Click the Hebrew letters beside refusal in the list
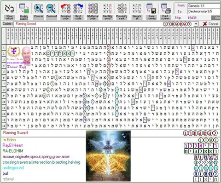221x183 pixels. coord(206,179)
